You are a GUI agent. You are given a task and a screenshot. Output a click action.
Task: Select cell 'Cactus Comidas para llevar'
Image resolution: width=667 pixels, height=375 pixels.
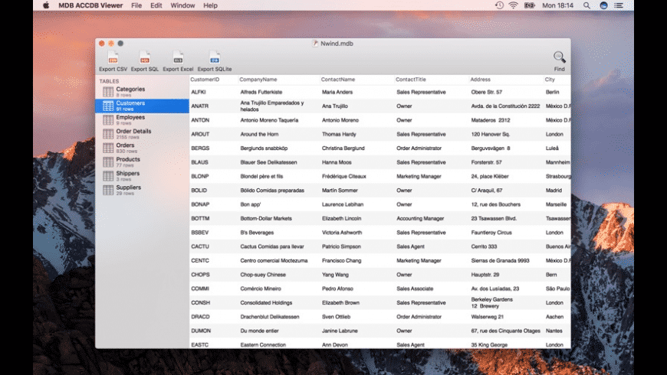[272, 246]
